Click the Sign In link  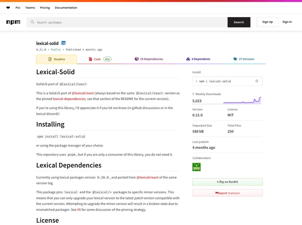[287, 22]
